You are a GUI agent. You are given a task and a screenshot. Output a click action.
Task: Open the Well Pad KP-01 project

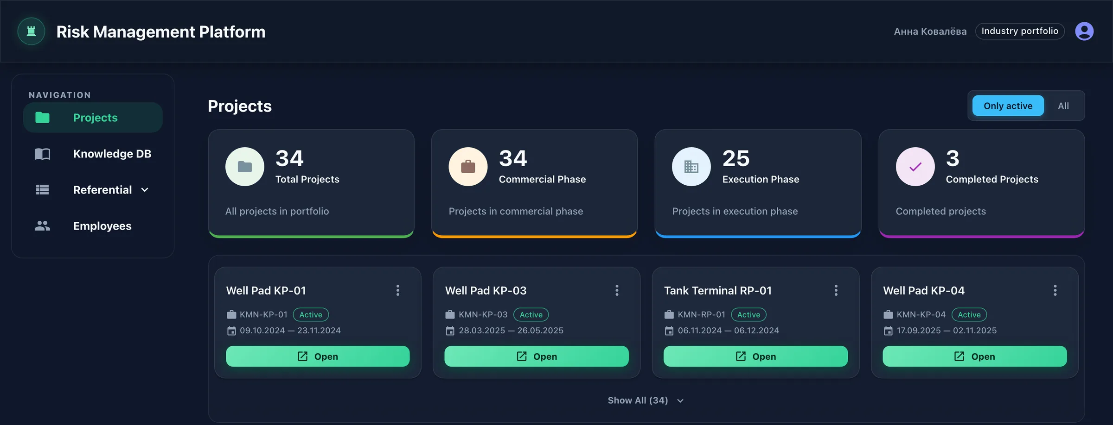tap(318, 356)
